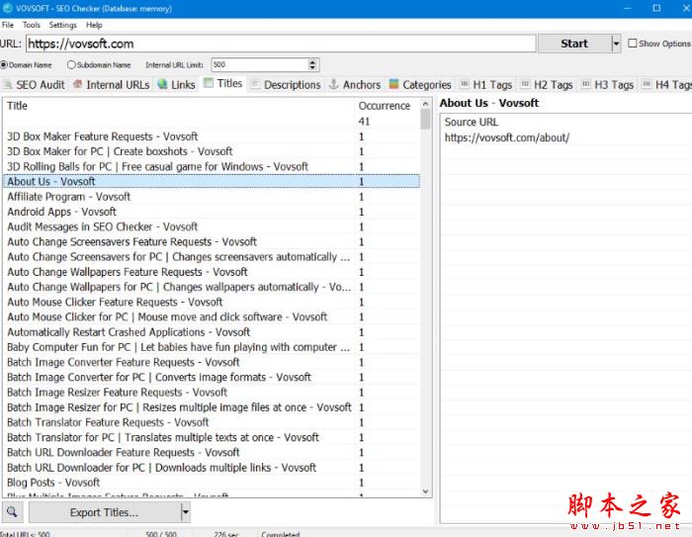This screenshot has height=537, width=692.
Task: Switch to the Internal URLs tab
Action: click(x=112, y=84)
